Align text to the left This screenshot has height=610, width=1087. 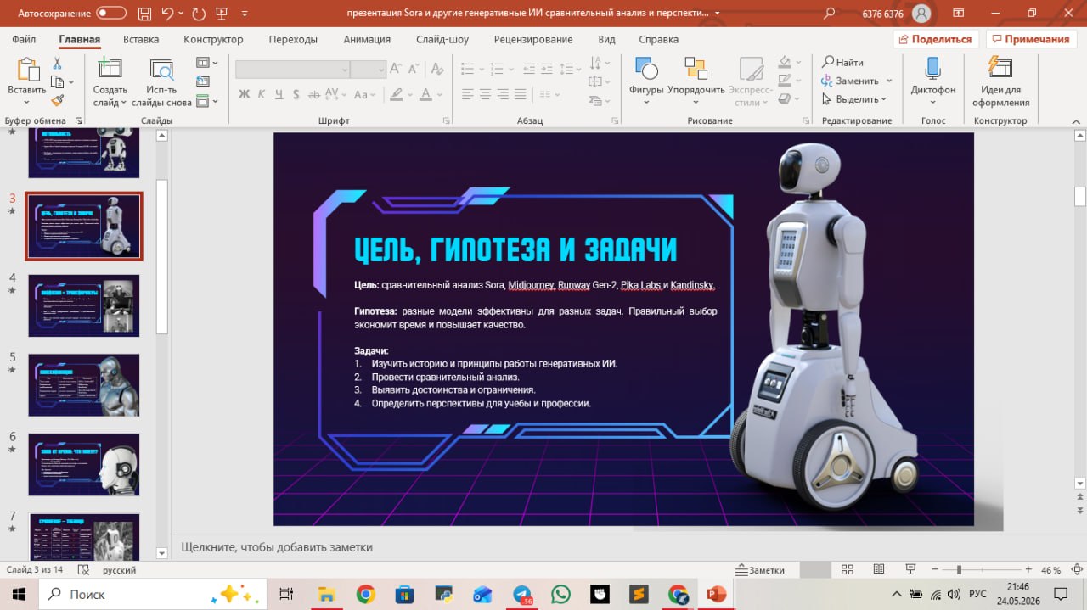tap(466, 95)
